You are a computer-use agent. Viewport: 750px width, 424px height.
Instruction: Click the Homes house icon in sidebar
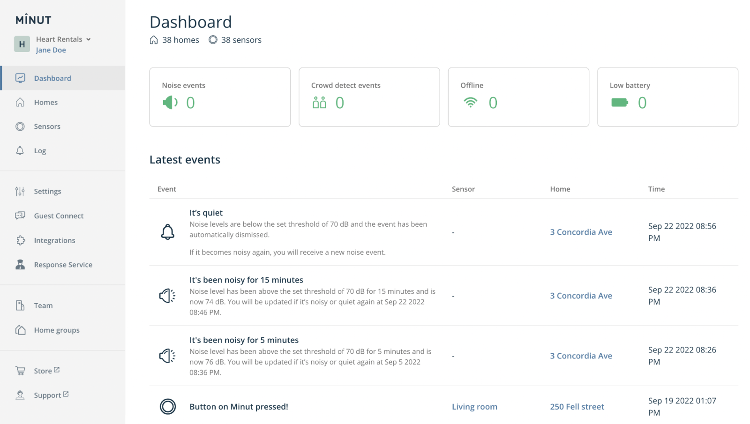click(20, 102)
